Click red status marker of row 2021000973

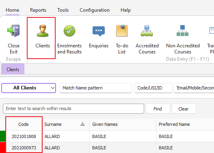point(2,148)
